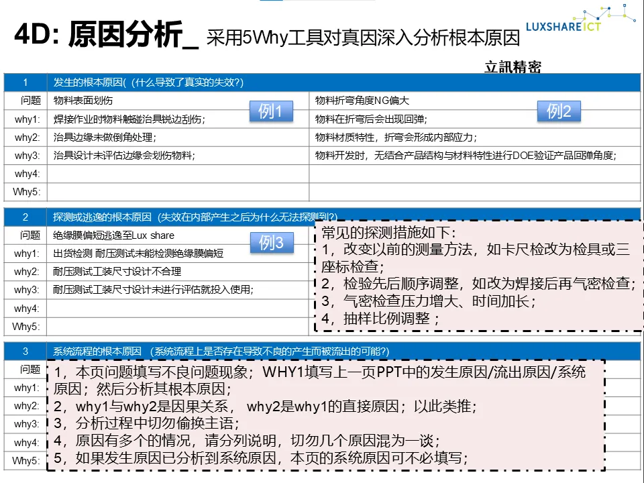Click the LUXSHARE ICT logo
Viewport: 644px width, 483px height.
pos(580,19)
